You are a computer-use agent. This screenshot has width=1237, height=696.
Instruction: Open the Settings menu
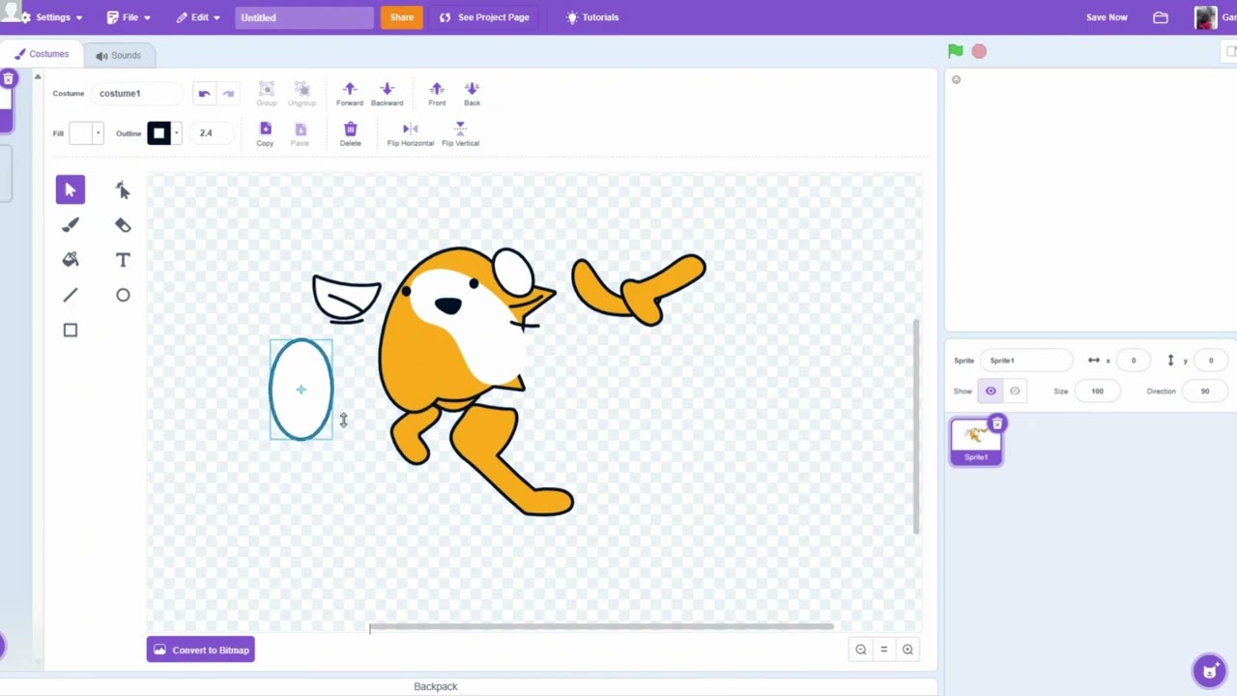click(52, 17)
